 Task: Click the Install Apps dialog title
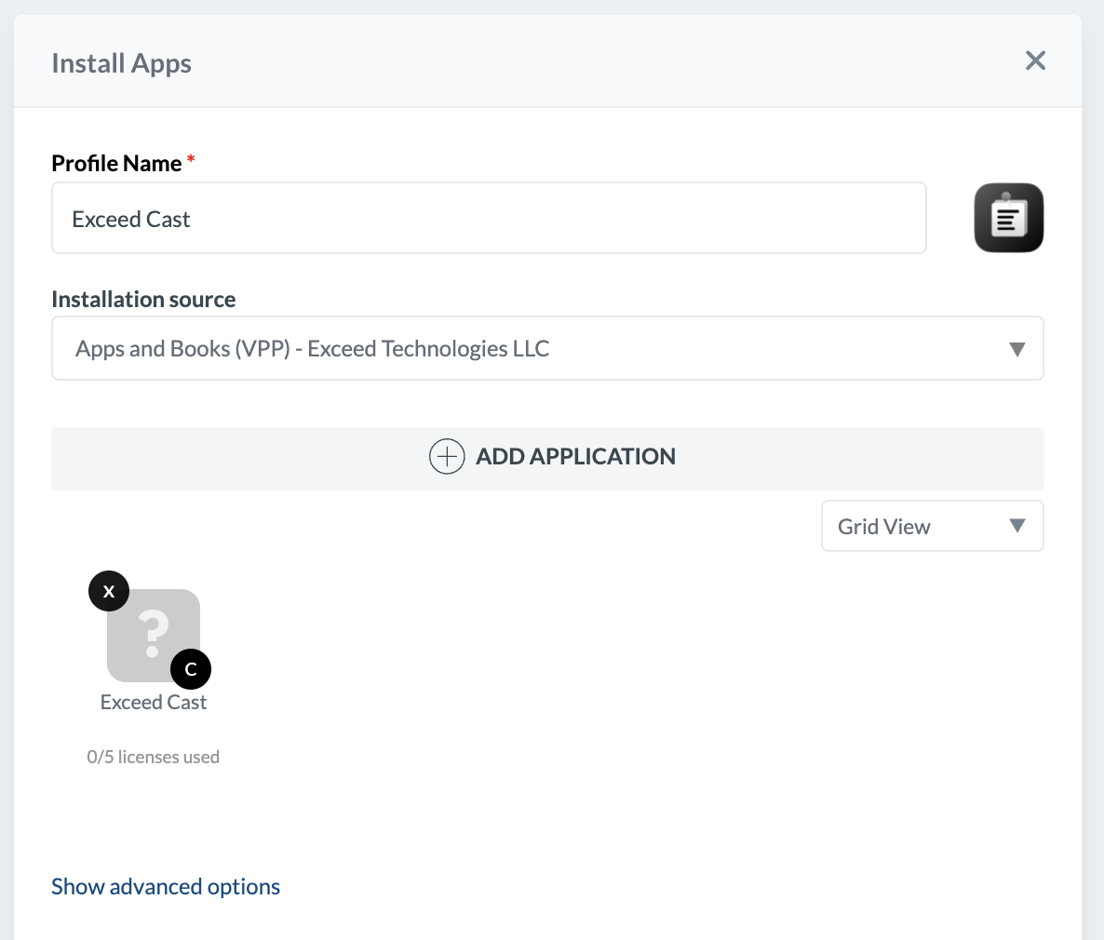pyautogui.click(x=121, y=63)
